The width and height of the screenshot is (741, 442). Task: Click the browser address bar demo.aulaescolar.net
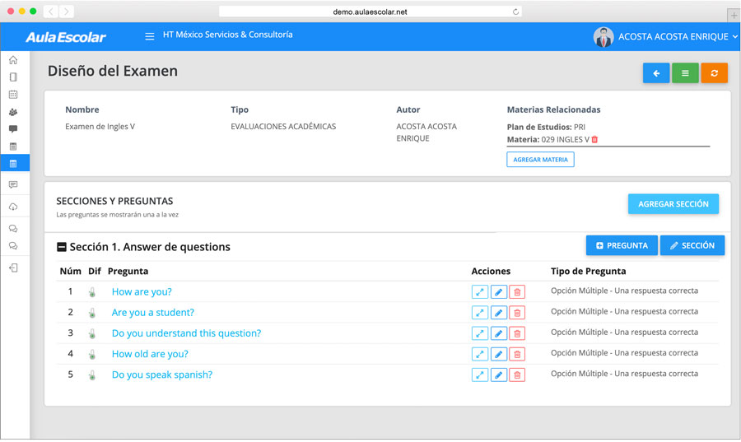(370, 12)
